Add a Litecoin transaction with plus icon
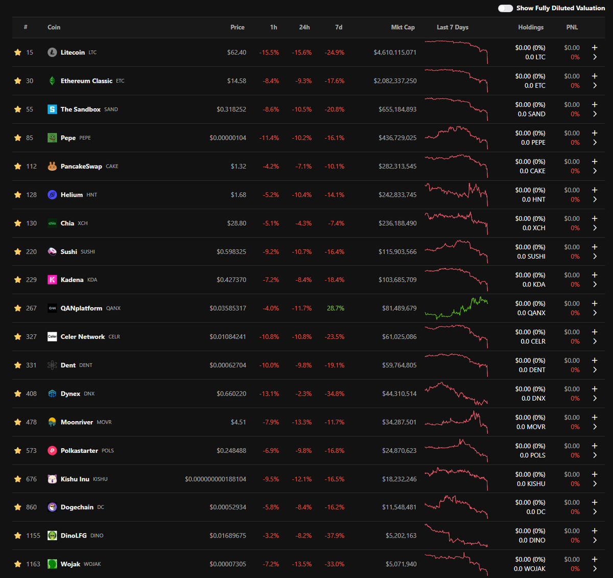This screenshot has height=578, width=613. pyautogui.click(x=595, y=48)
